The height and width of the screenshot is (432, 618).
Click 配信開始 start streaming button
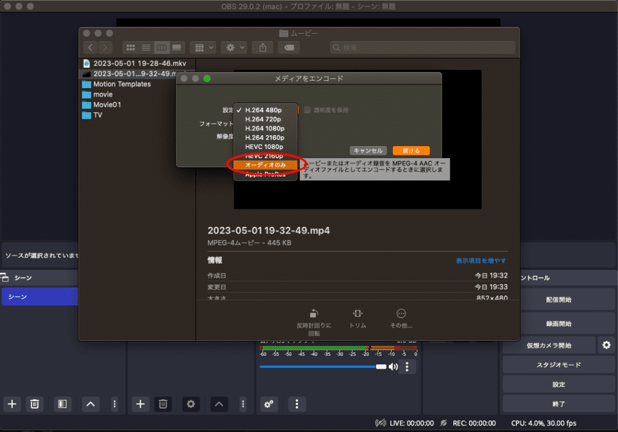point(558,299)
